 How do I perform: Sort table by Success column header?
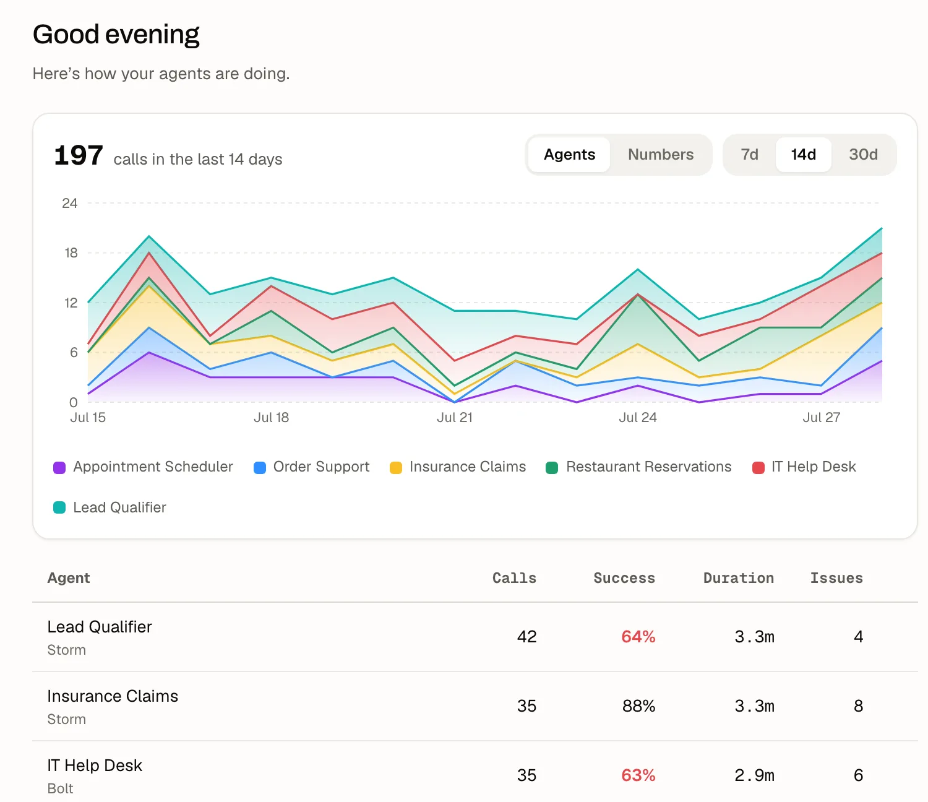(624, 578)
